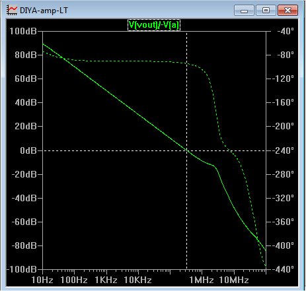Click the -360° phase axis label
This screenshot has width=306, height=291.
point(283,222)
